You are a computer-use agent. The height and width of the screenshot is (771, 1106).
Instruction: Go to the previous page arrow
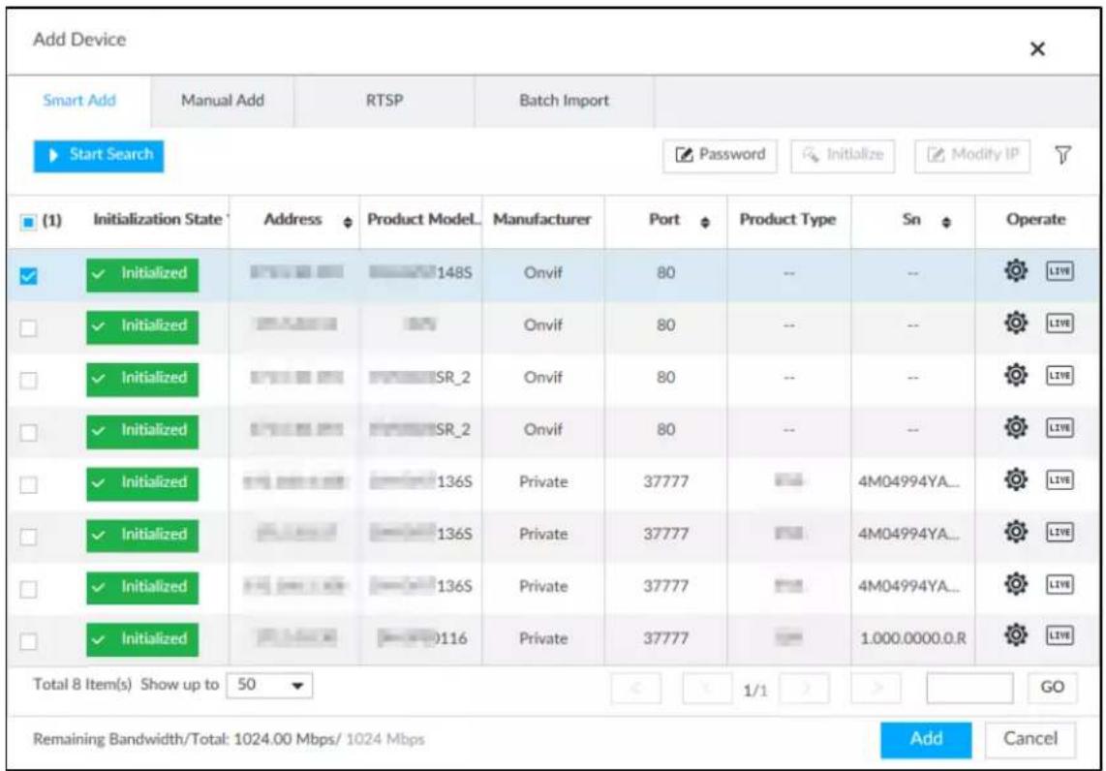(x=707, y=688)
